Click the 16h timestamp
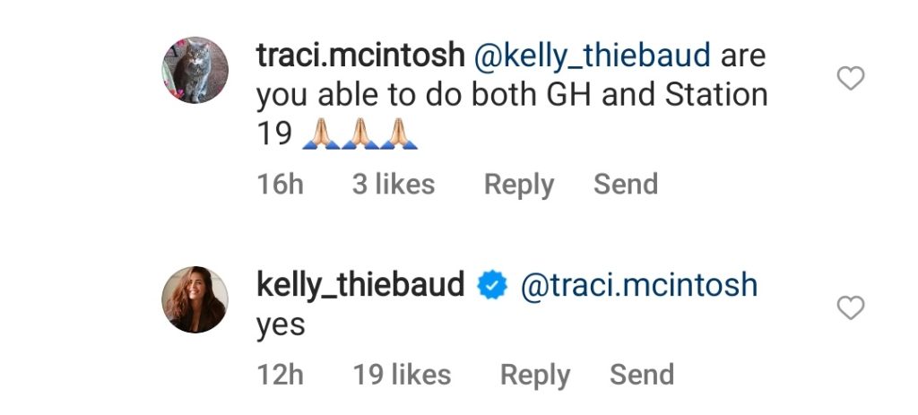 (281, 185)
